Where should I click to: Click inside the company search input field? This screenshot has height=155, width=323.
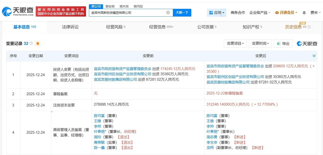pos(126,12)
